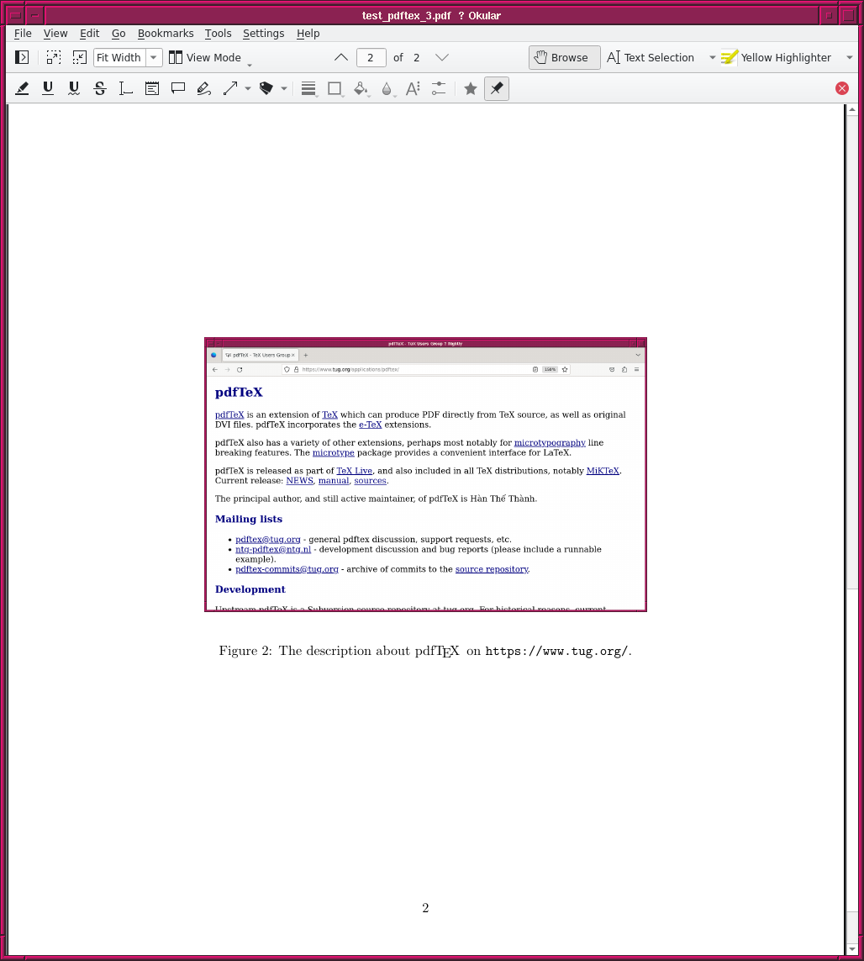Screen dimensions: 864x961
Task: Click the popup note tool
Action: tap(178, 88)
